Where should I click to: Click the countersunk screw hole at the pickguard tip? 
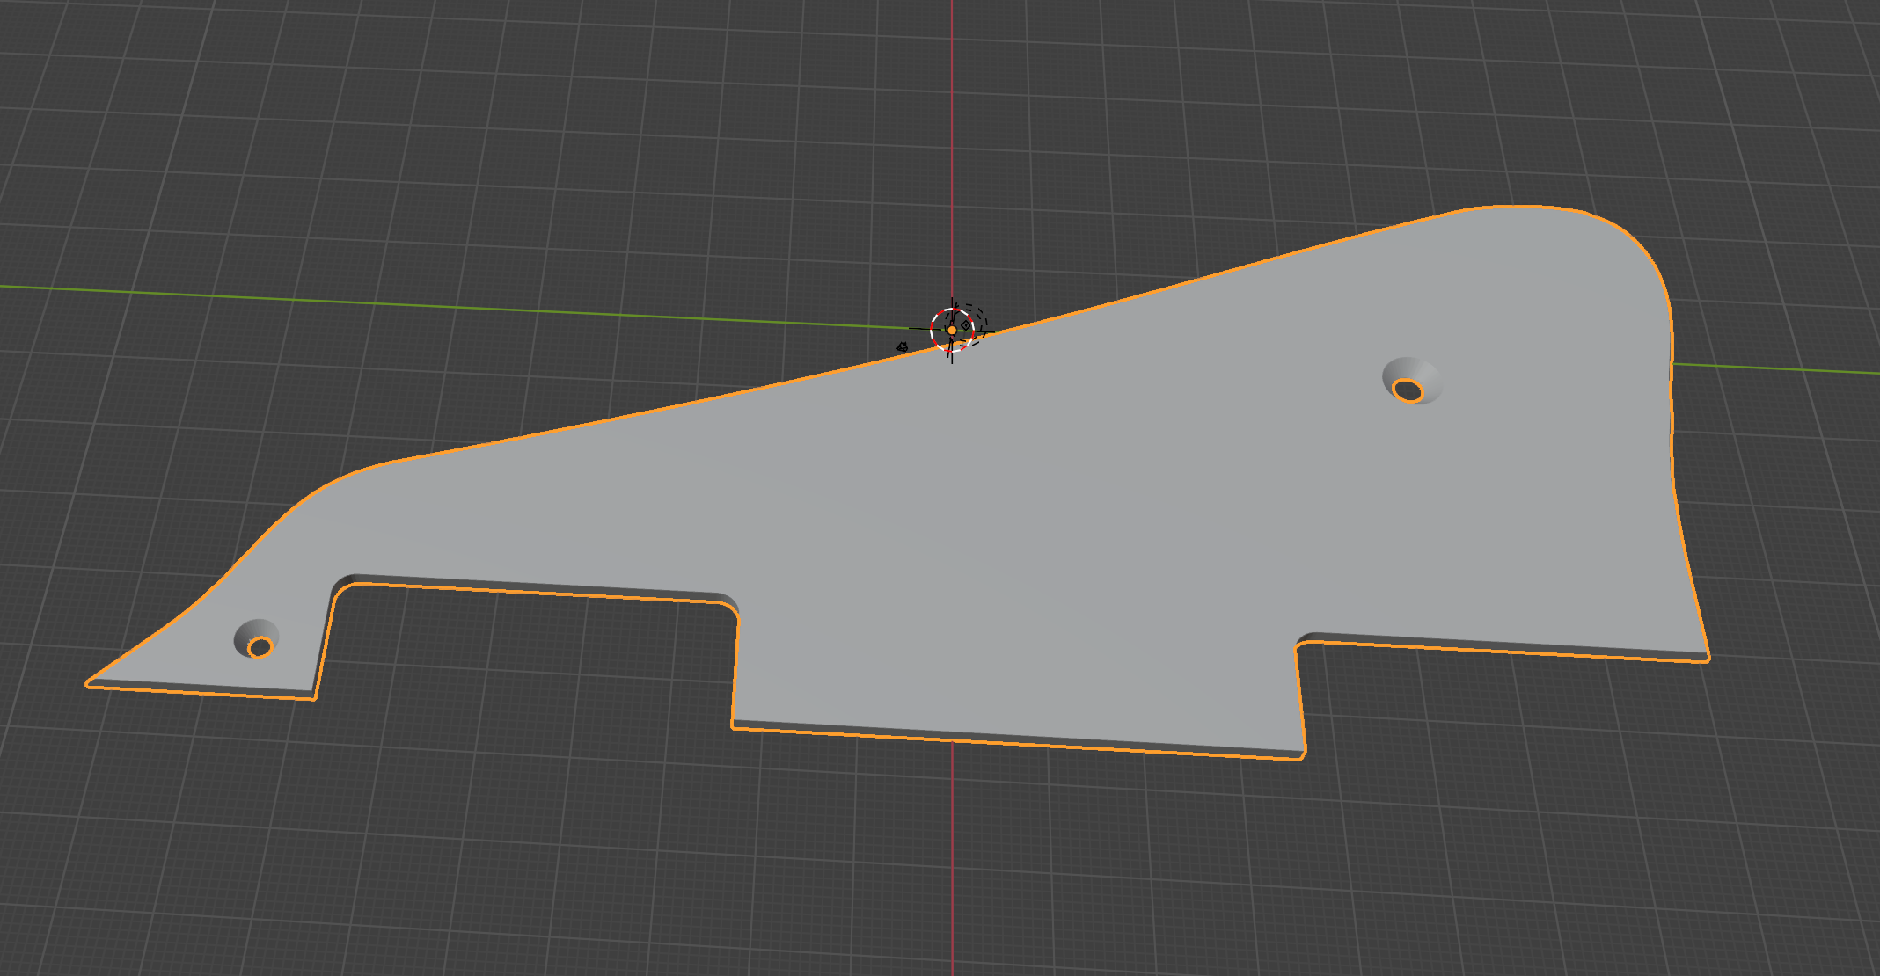[257, 639]
